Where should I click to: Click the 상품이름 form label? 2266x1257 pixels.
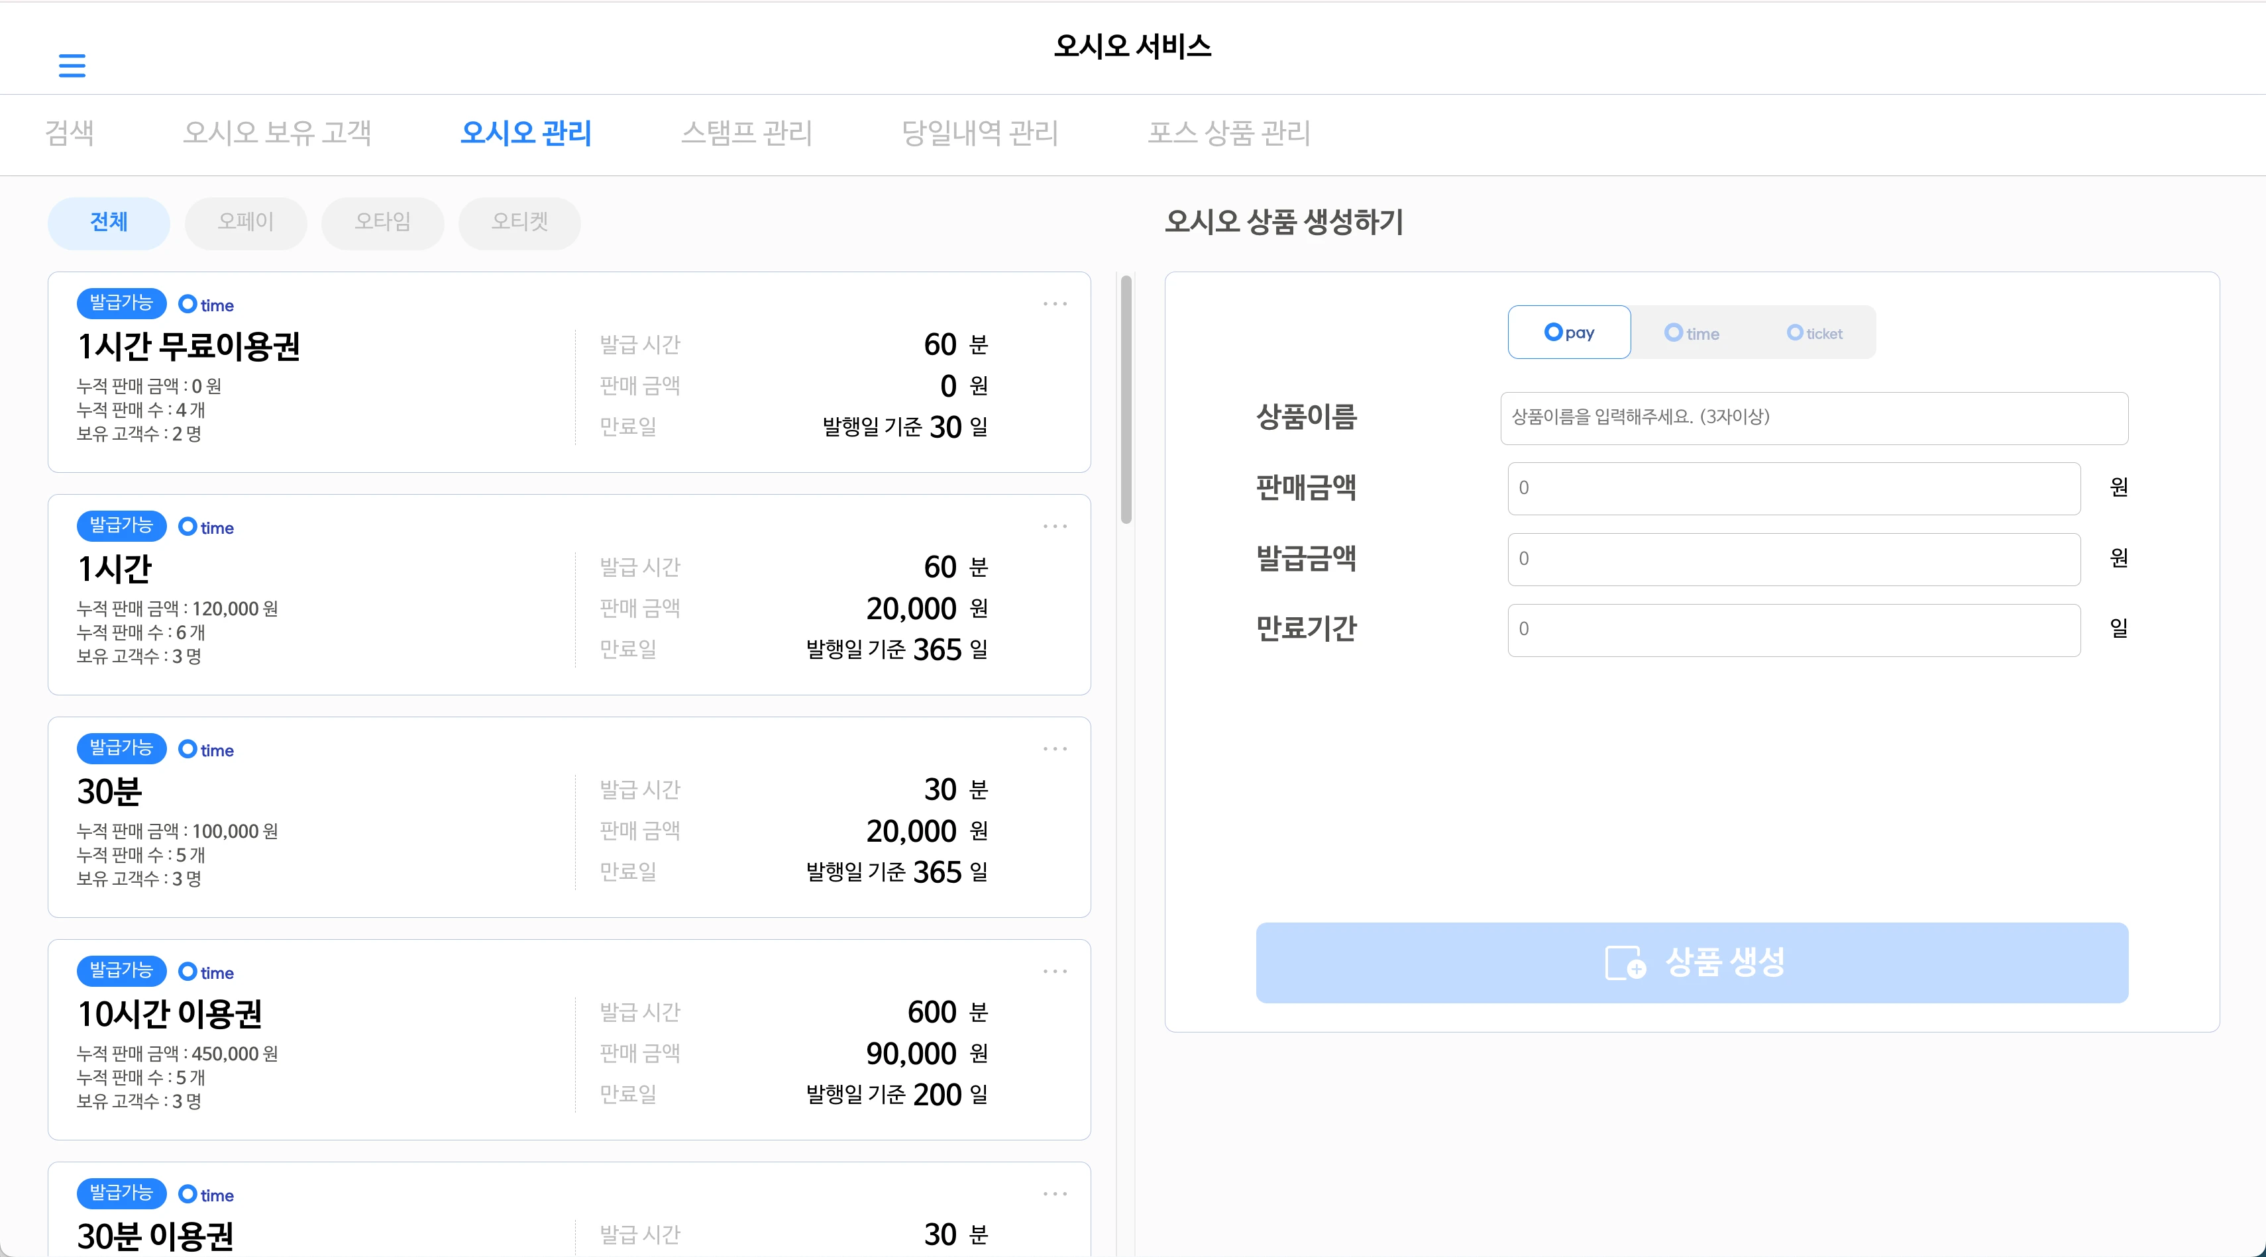click(x=1307, y=417)
